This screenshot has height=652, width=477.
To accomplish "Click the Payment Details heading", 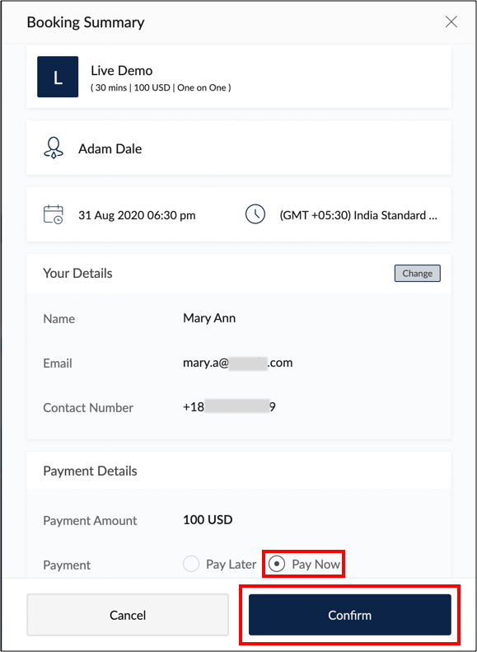I will point(90,471).
